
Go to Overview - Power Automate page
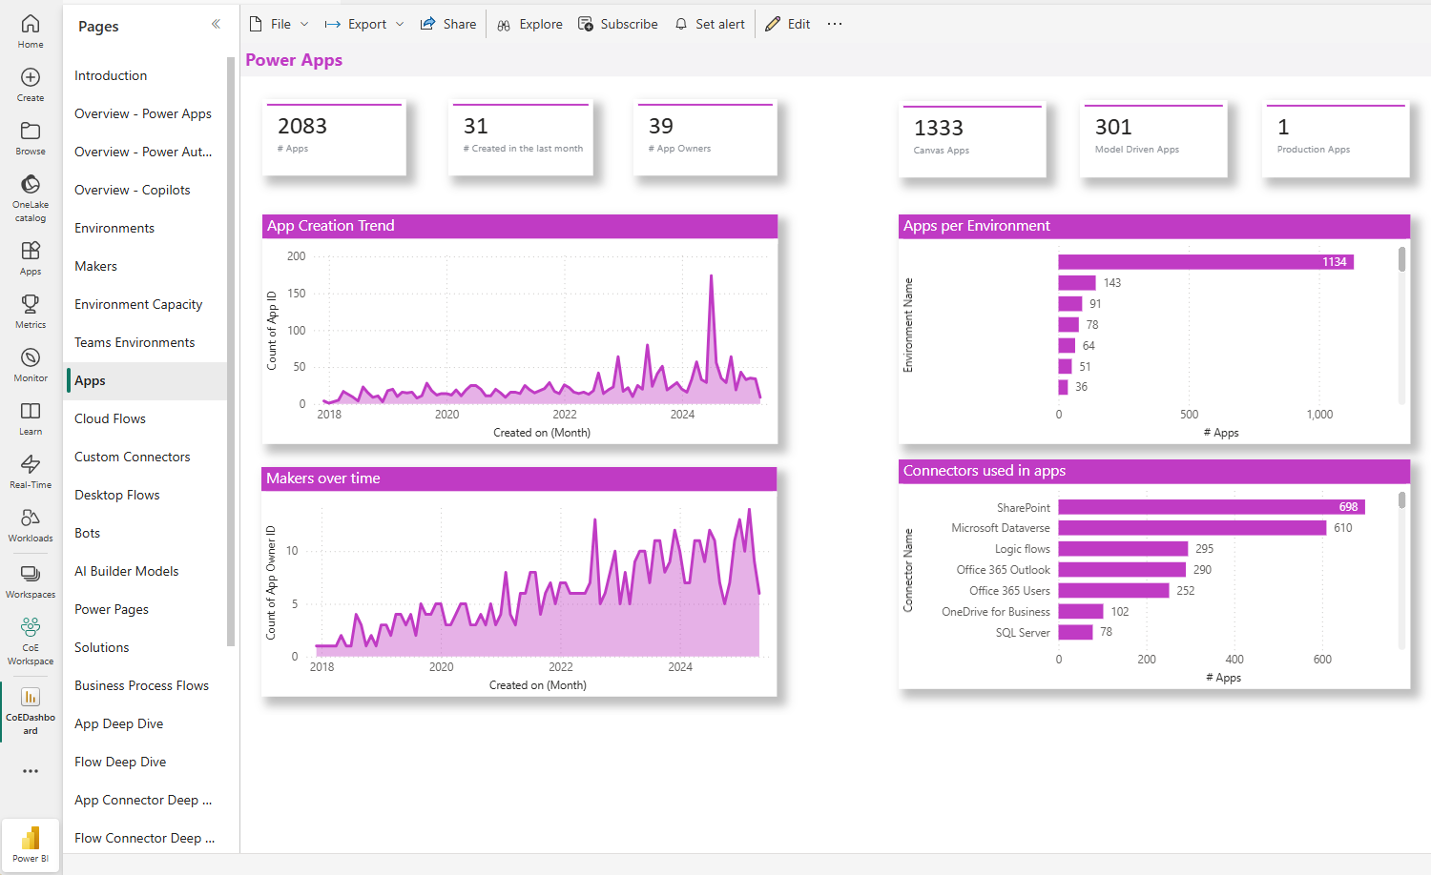143,152
